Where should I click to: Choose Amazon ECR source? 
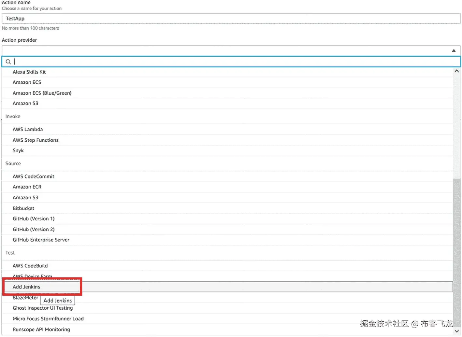point(227,187)
